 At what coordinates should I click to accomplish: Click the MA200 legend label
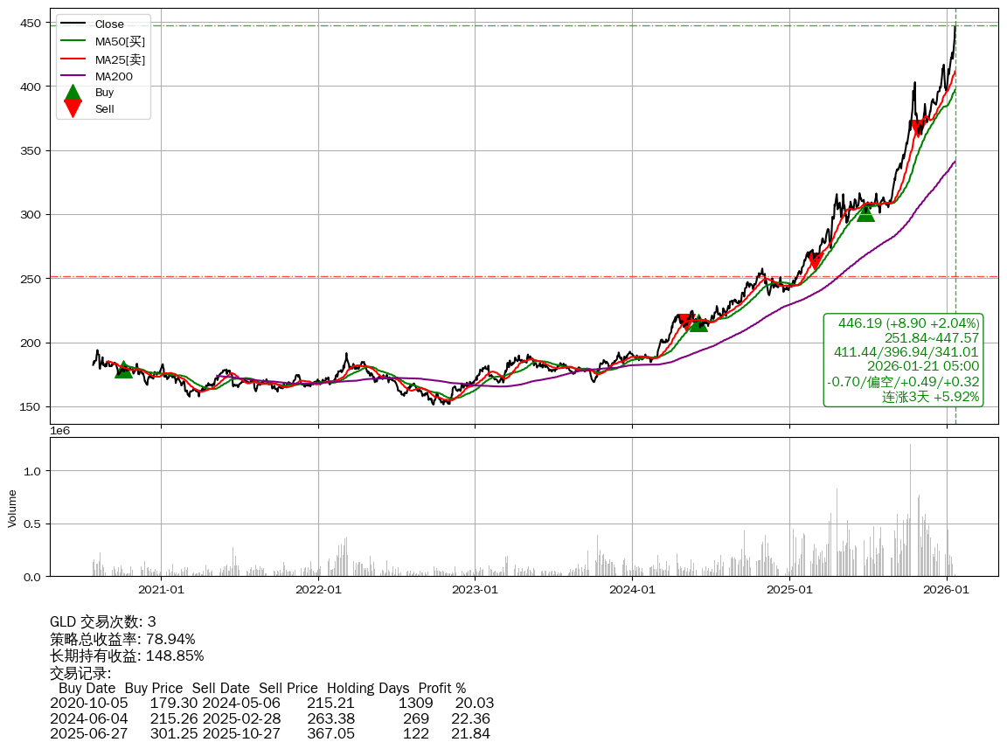(114, 76)
